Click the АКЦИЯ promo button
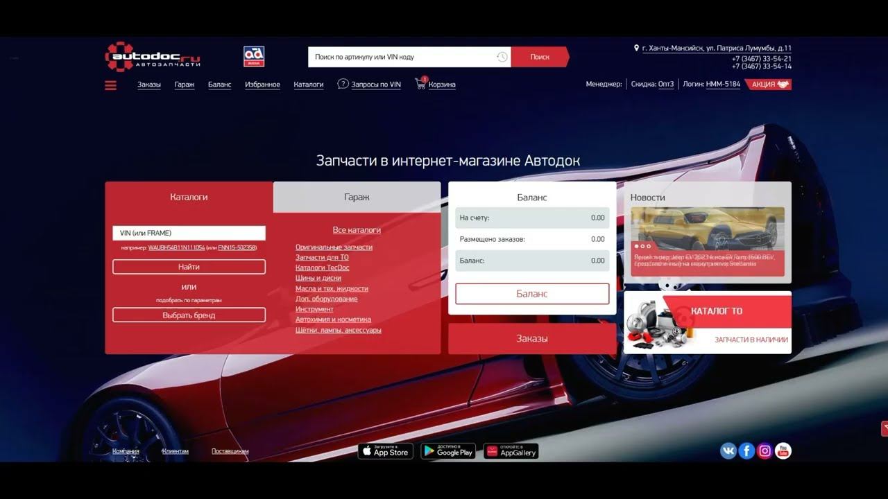 (x=769, y=85)
